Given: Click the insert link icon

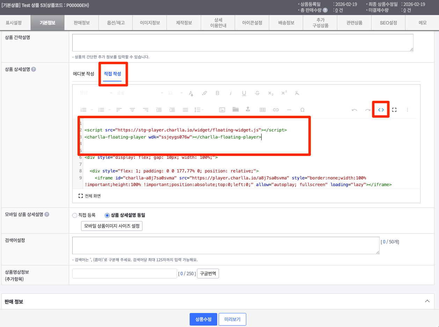Looking at the screenshot, I should (x=276, y=110).
